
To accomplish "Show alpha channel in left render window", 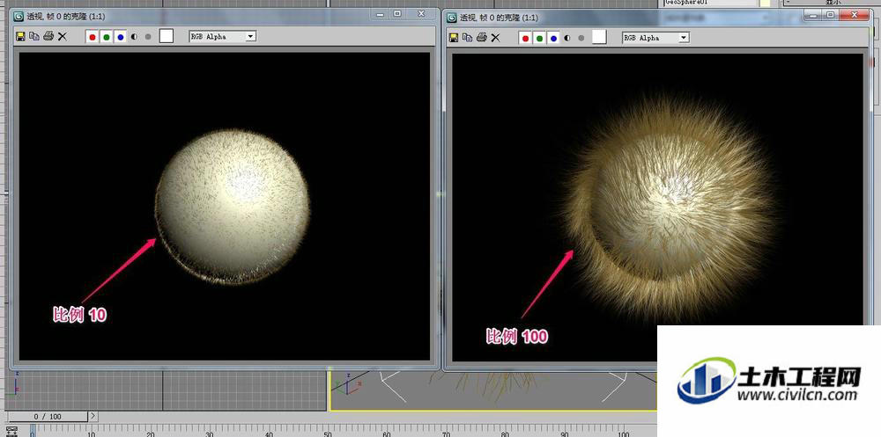I will pyautogui.click(x=134, y=37).
